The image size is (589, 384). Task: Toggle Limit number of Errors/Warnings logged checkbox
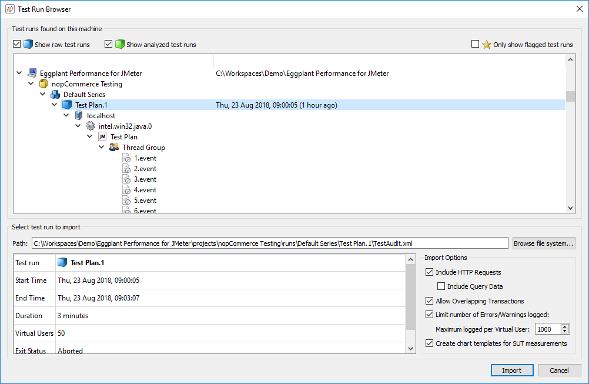tap(429, 314)
